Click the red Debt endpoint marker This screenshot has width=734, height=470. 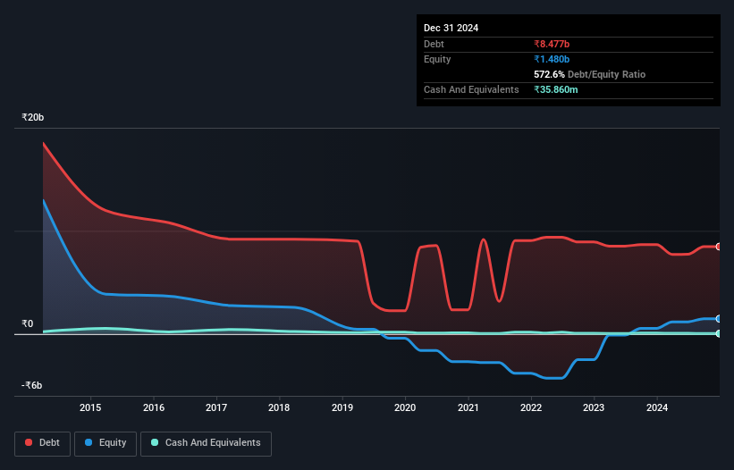[719, 247]
